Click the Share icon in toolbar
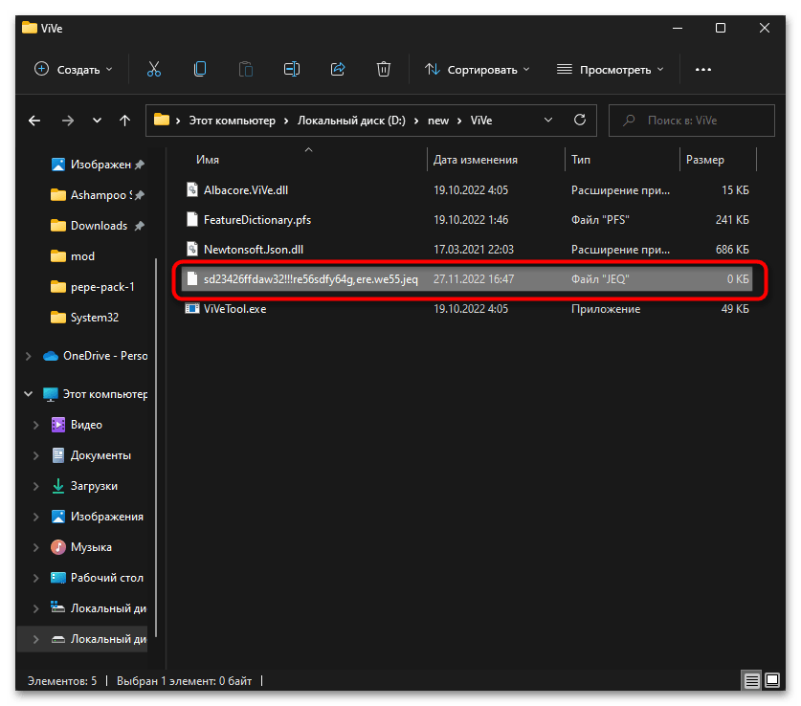The height and width of the screenshot is (706, 801). tap(338, 69)
